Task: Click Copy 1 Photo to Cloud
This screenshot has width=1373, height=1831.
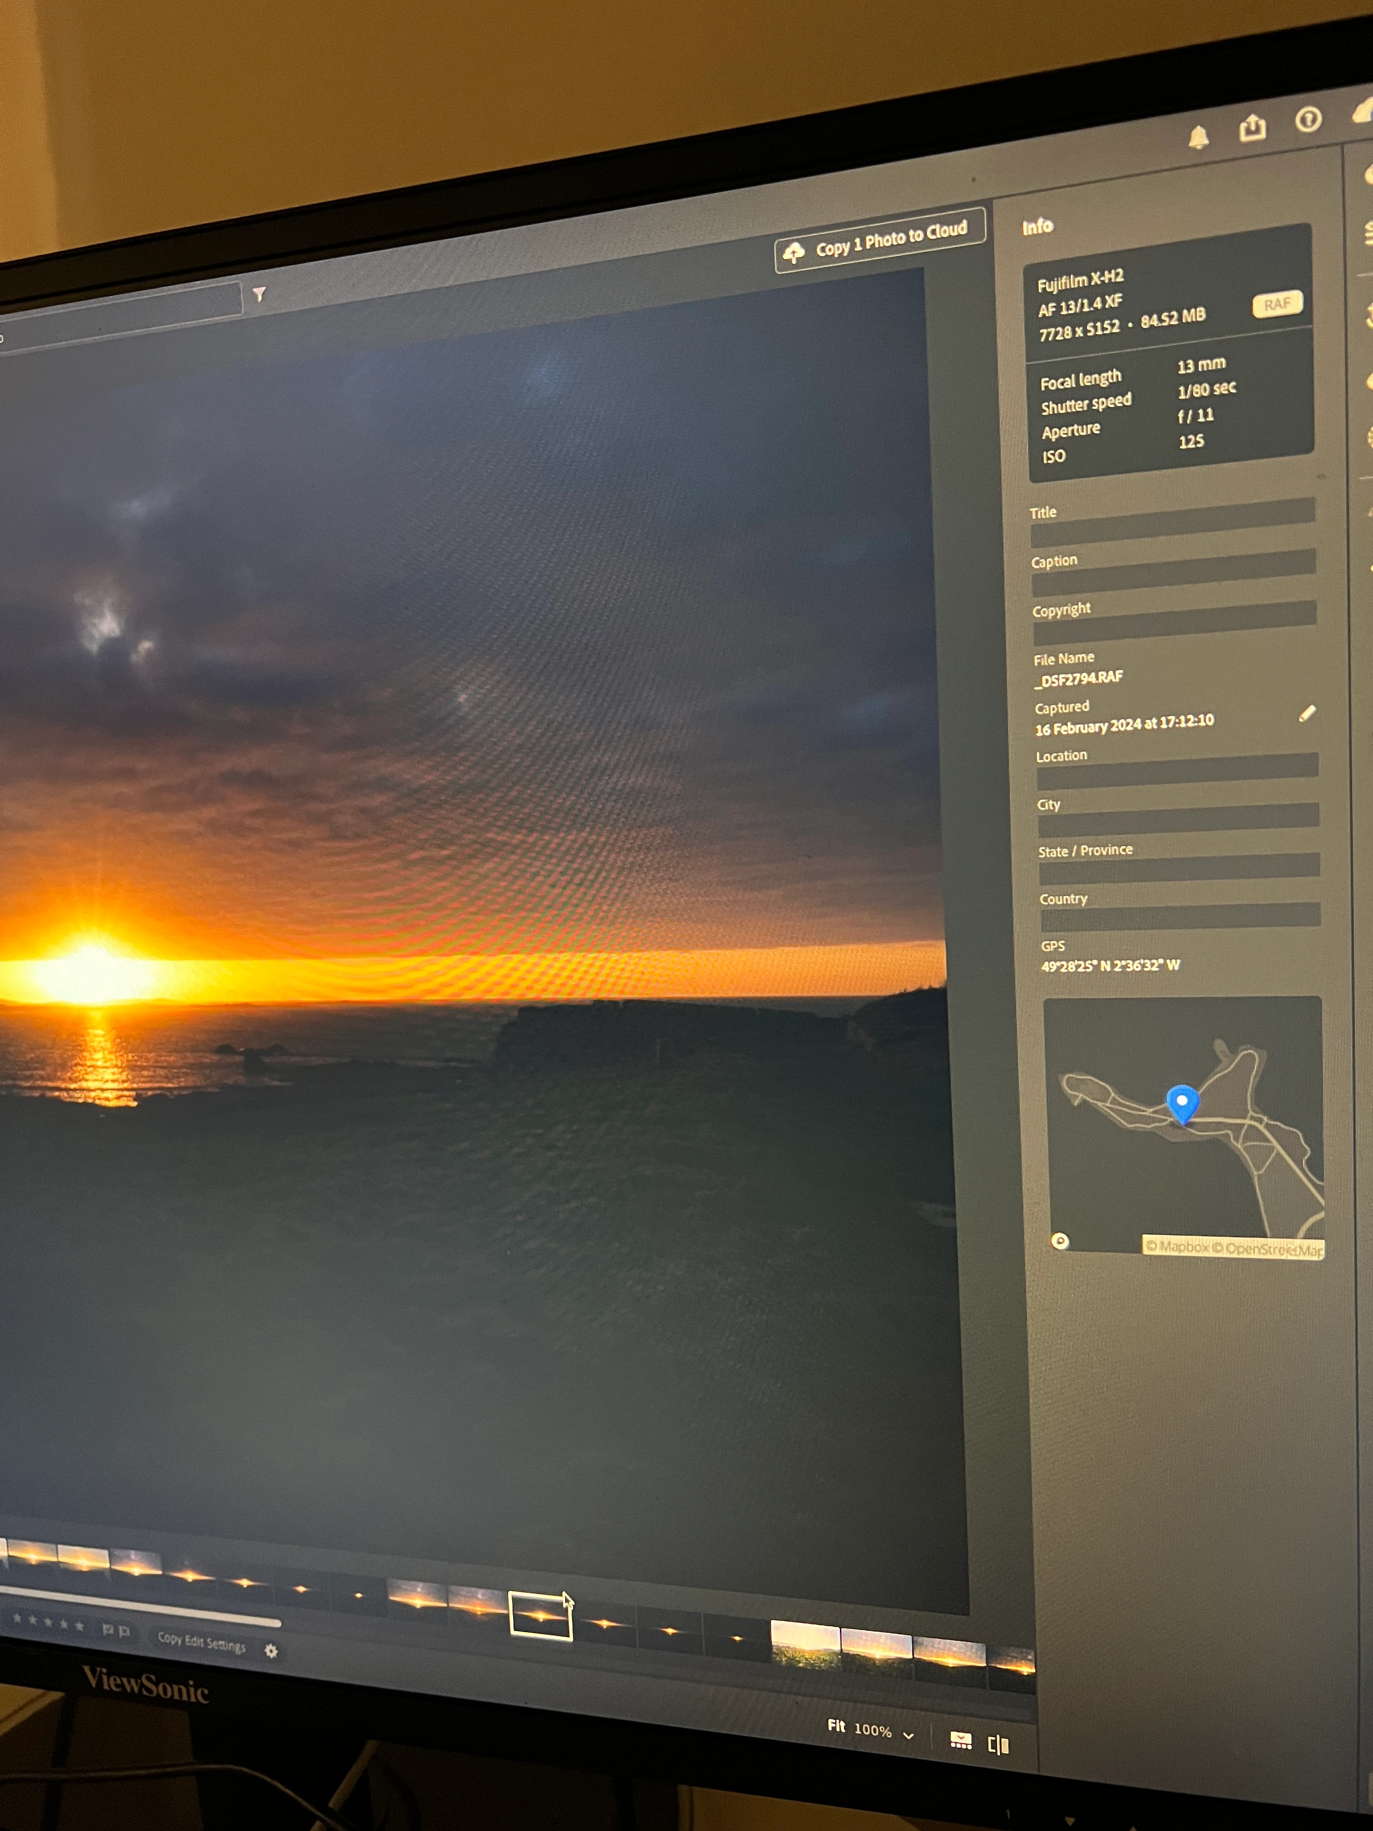Action: coord(879,240)
